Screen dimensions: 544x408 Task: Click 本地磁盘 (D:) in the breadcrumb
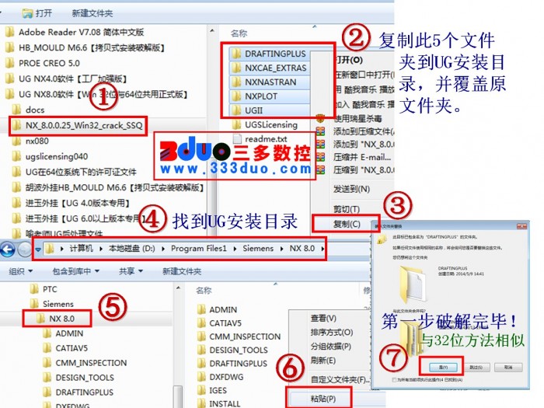coord(132,249)
